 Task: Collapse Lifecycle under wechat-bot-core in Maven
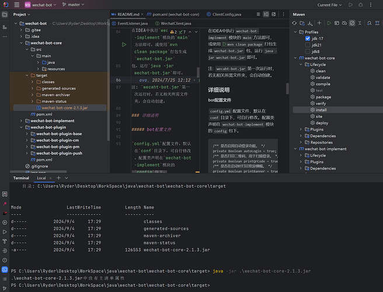point(301,64)
